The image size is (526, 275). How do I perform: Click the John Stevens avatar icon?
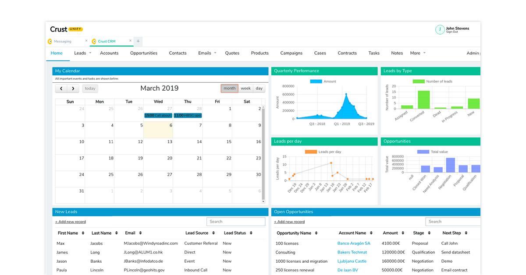[x=440, y=30]
